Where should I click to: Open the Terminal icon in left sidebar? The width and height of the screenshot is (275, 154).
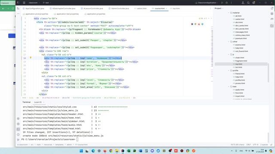18,129
